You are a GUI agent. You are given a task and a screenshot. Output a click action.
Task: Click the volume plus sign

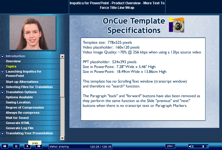point(207,146)
